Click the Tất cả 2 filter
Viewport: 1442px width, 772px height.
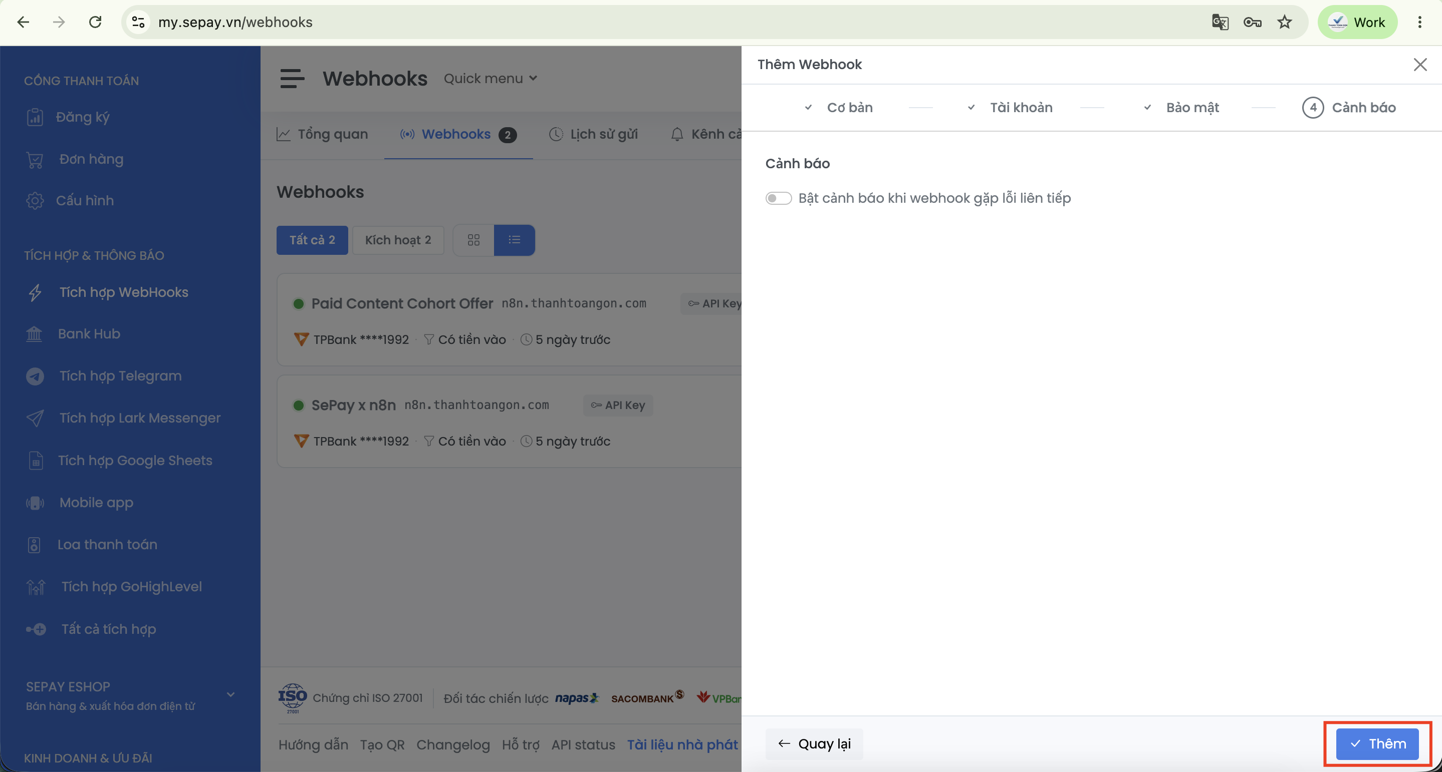[x=312, y=240]
